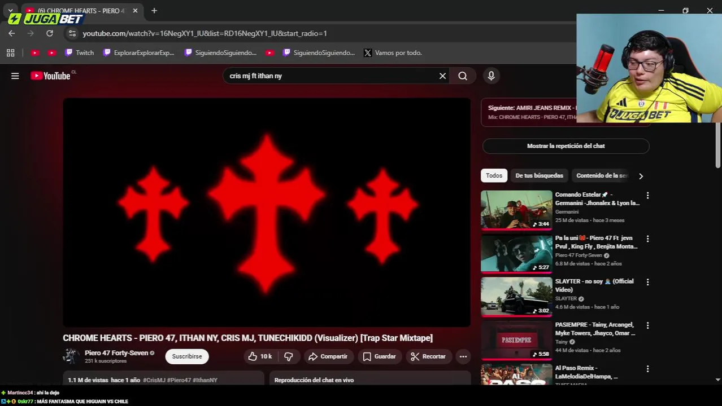Click the video player area
The height and width of the screenshot is (406, 722).
[x=267, y=213]
